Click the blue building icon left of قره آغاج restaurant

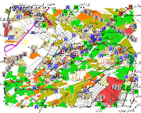[68, 7]
